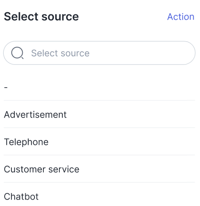This screenshot has width=200, height=206.
Task: Select Advertisement as the source
Action: point(99,115)
